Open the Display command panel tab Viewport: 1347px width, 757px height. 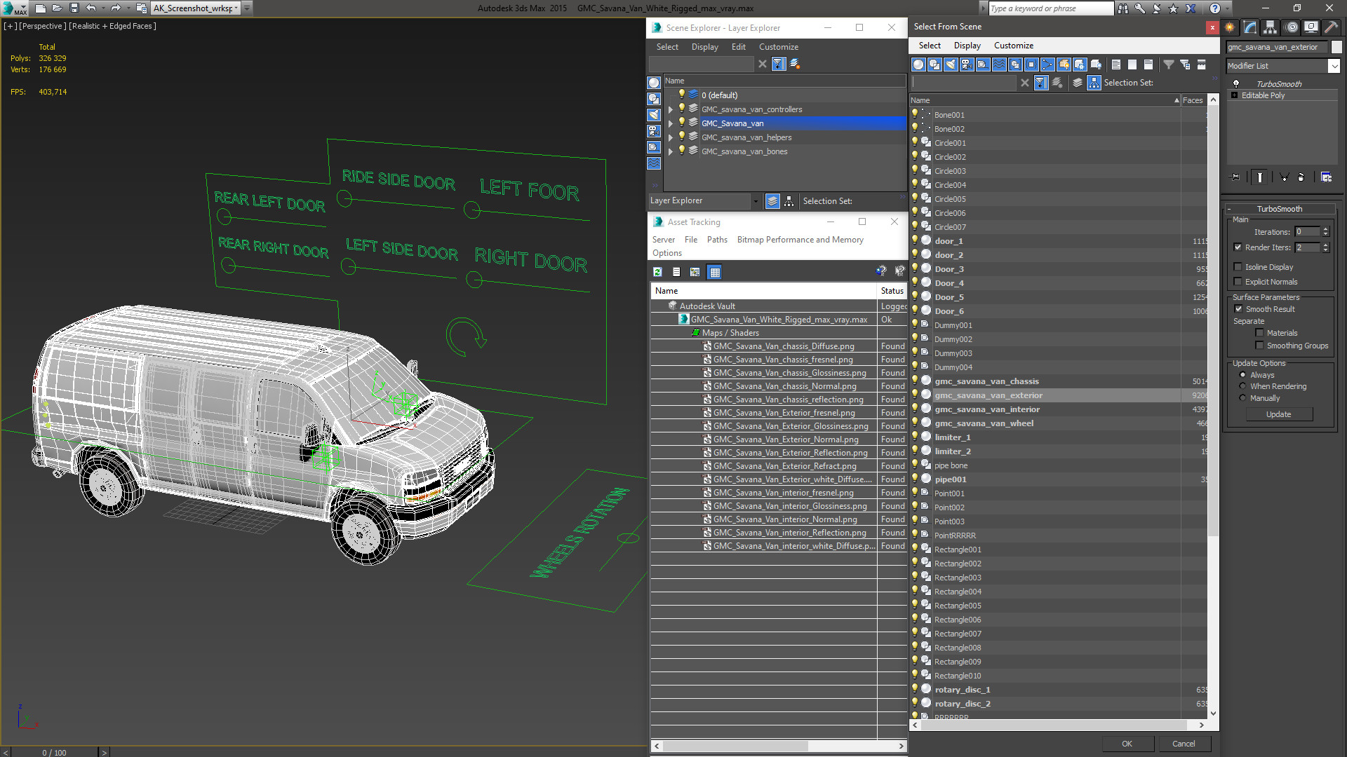point(1311,27)
